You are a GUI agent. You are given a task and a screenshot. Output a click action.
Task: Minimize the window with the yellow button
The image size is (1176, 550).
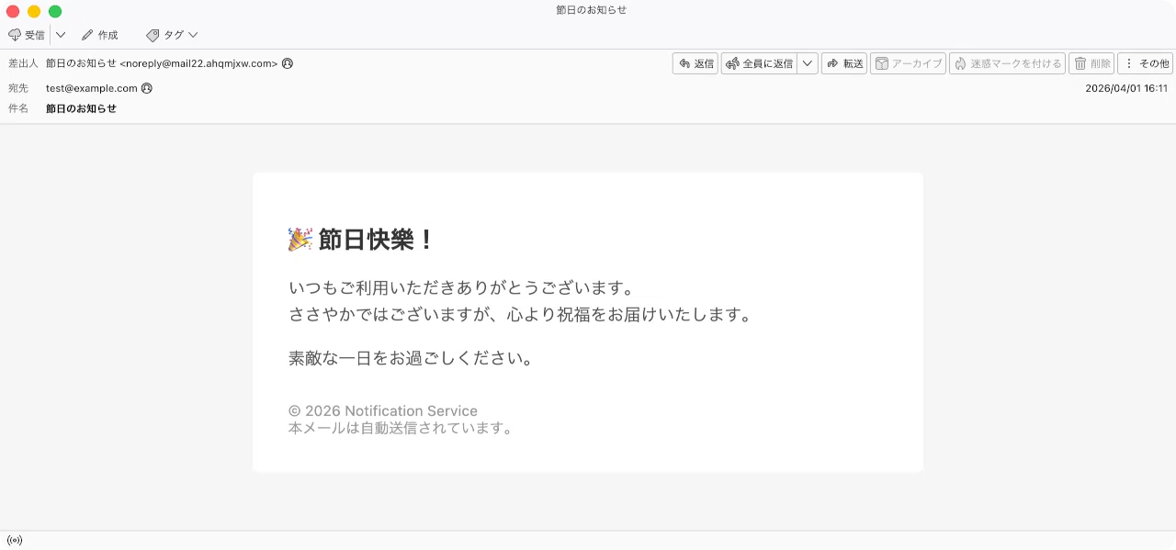point(34,11)
